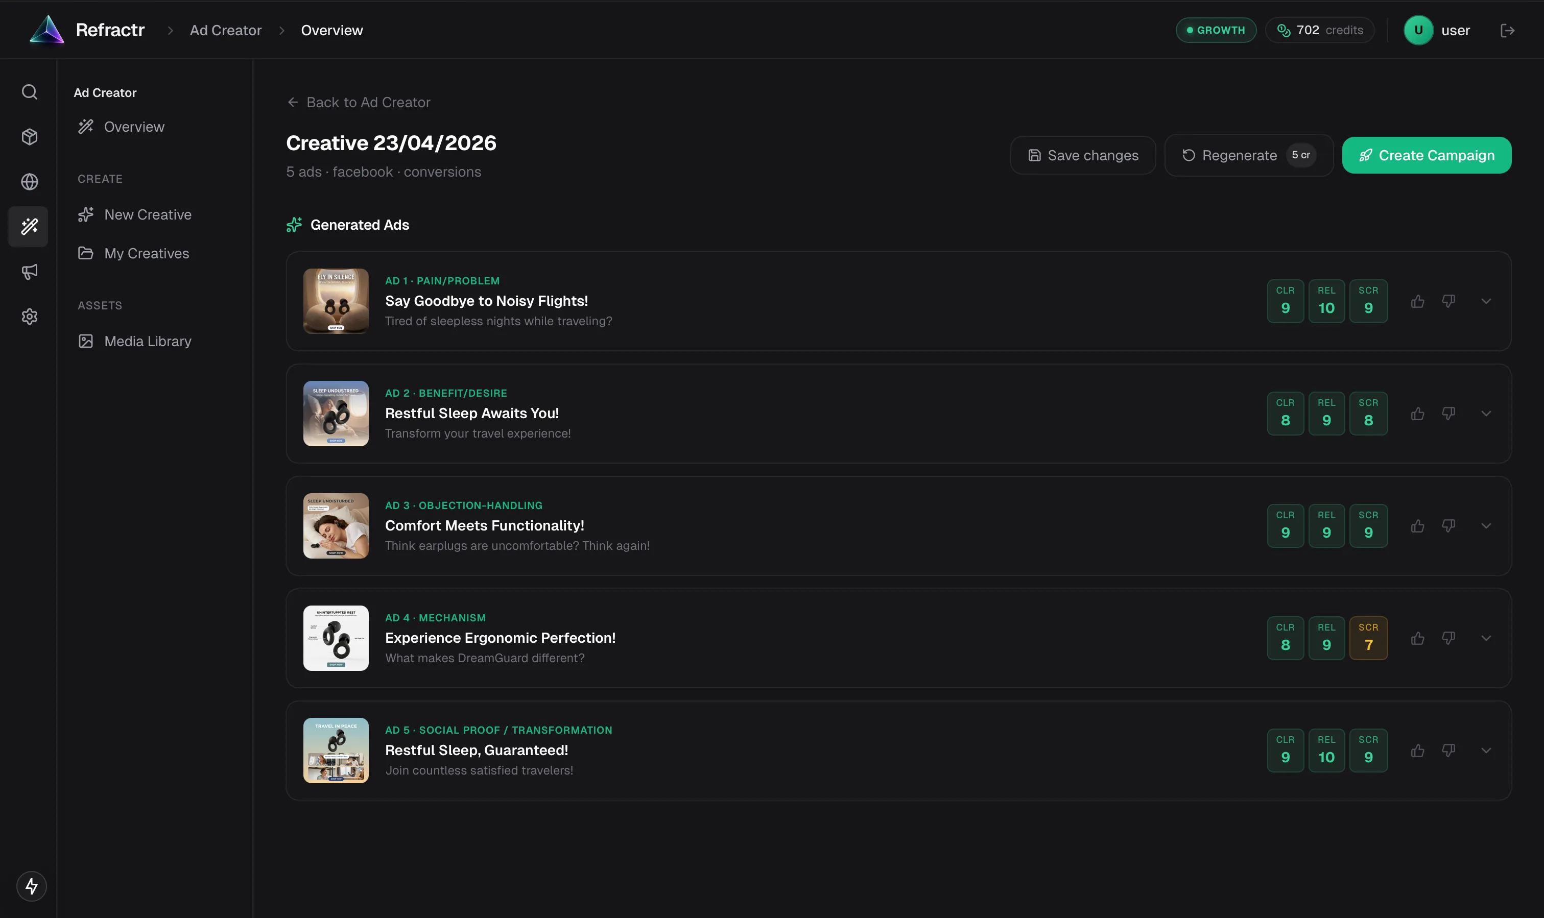Image resolution: width=1544 pixels, height=918 pixels.
Task: Click 'Join countless satisfied travelers!' text
Action: [479, 771]
